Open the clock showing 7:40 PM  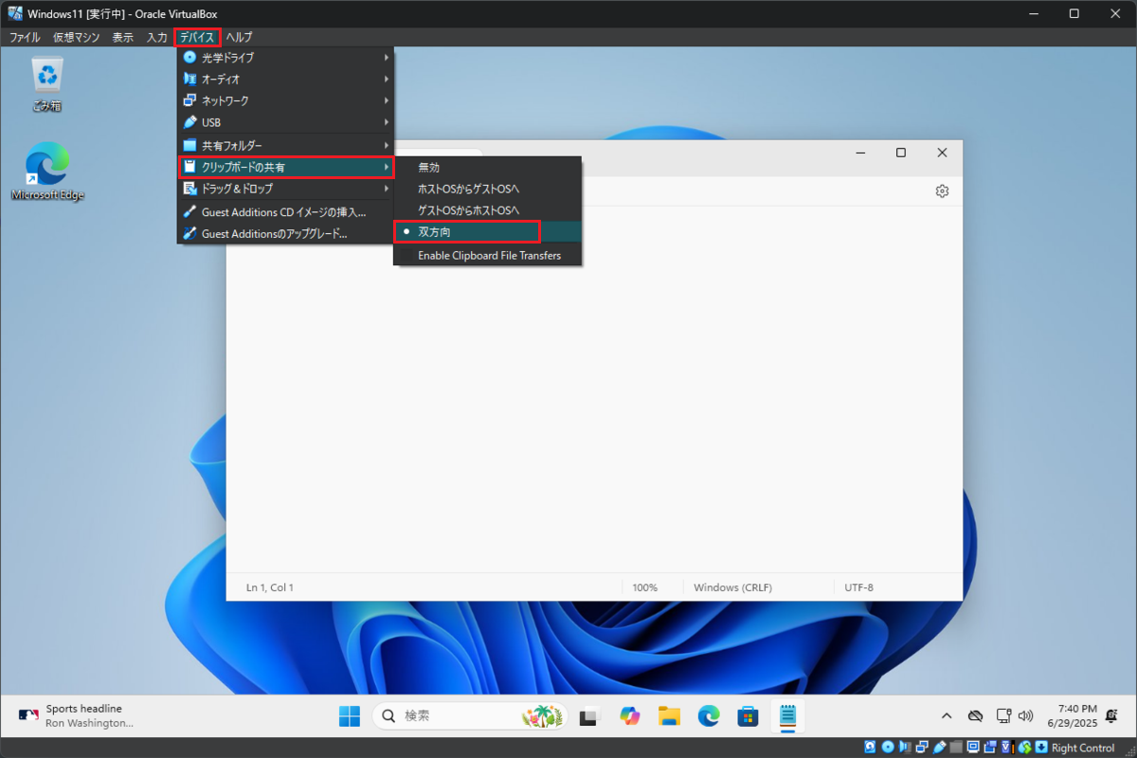tap(1073, 715)
